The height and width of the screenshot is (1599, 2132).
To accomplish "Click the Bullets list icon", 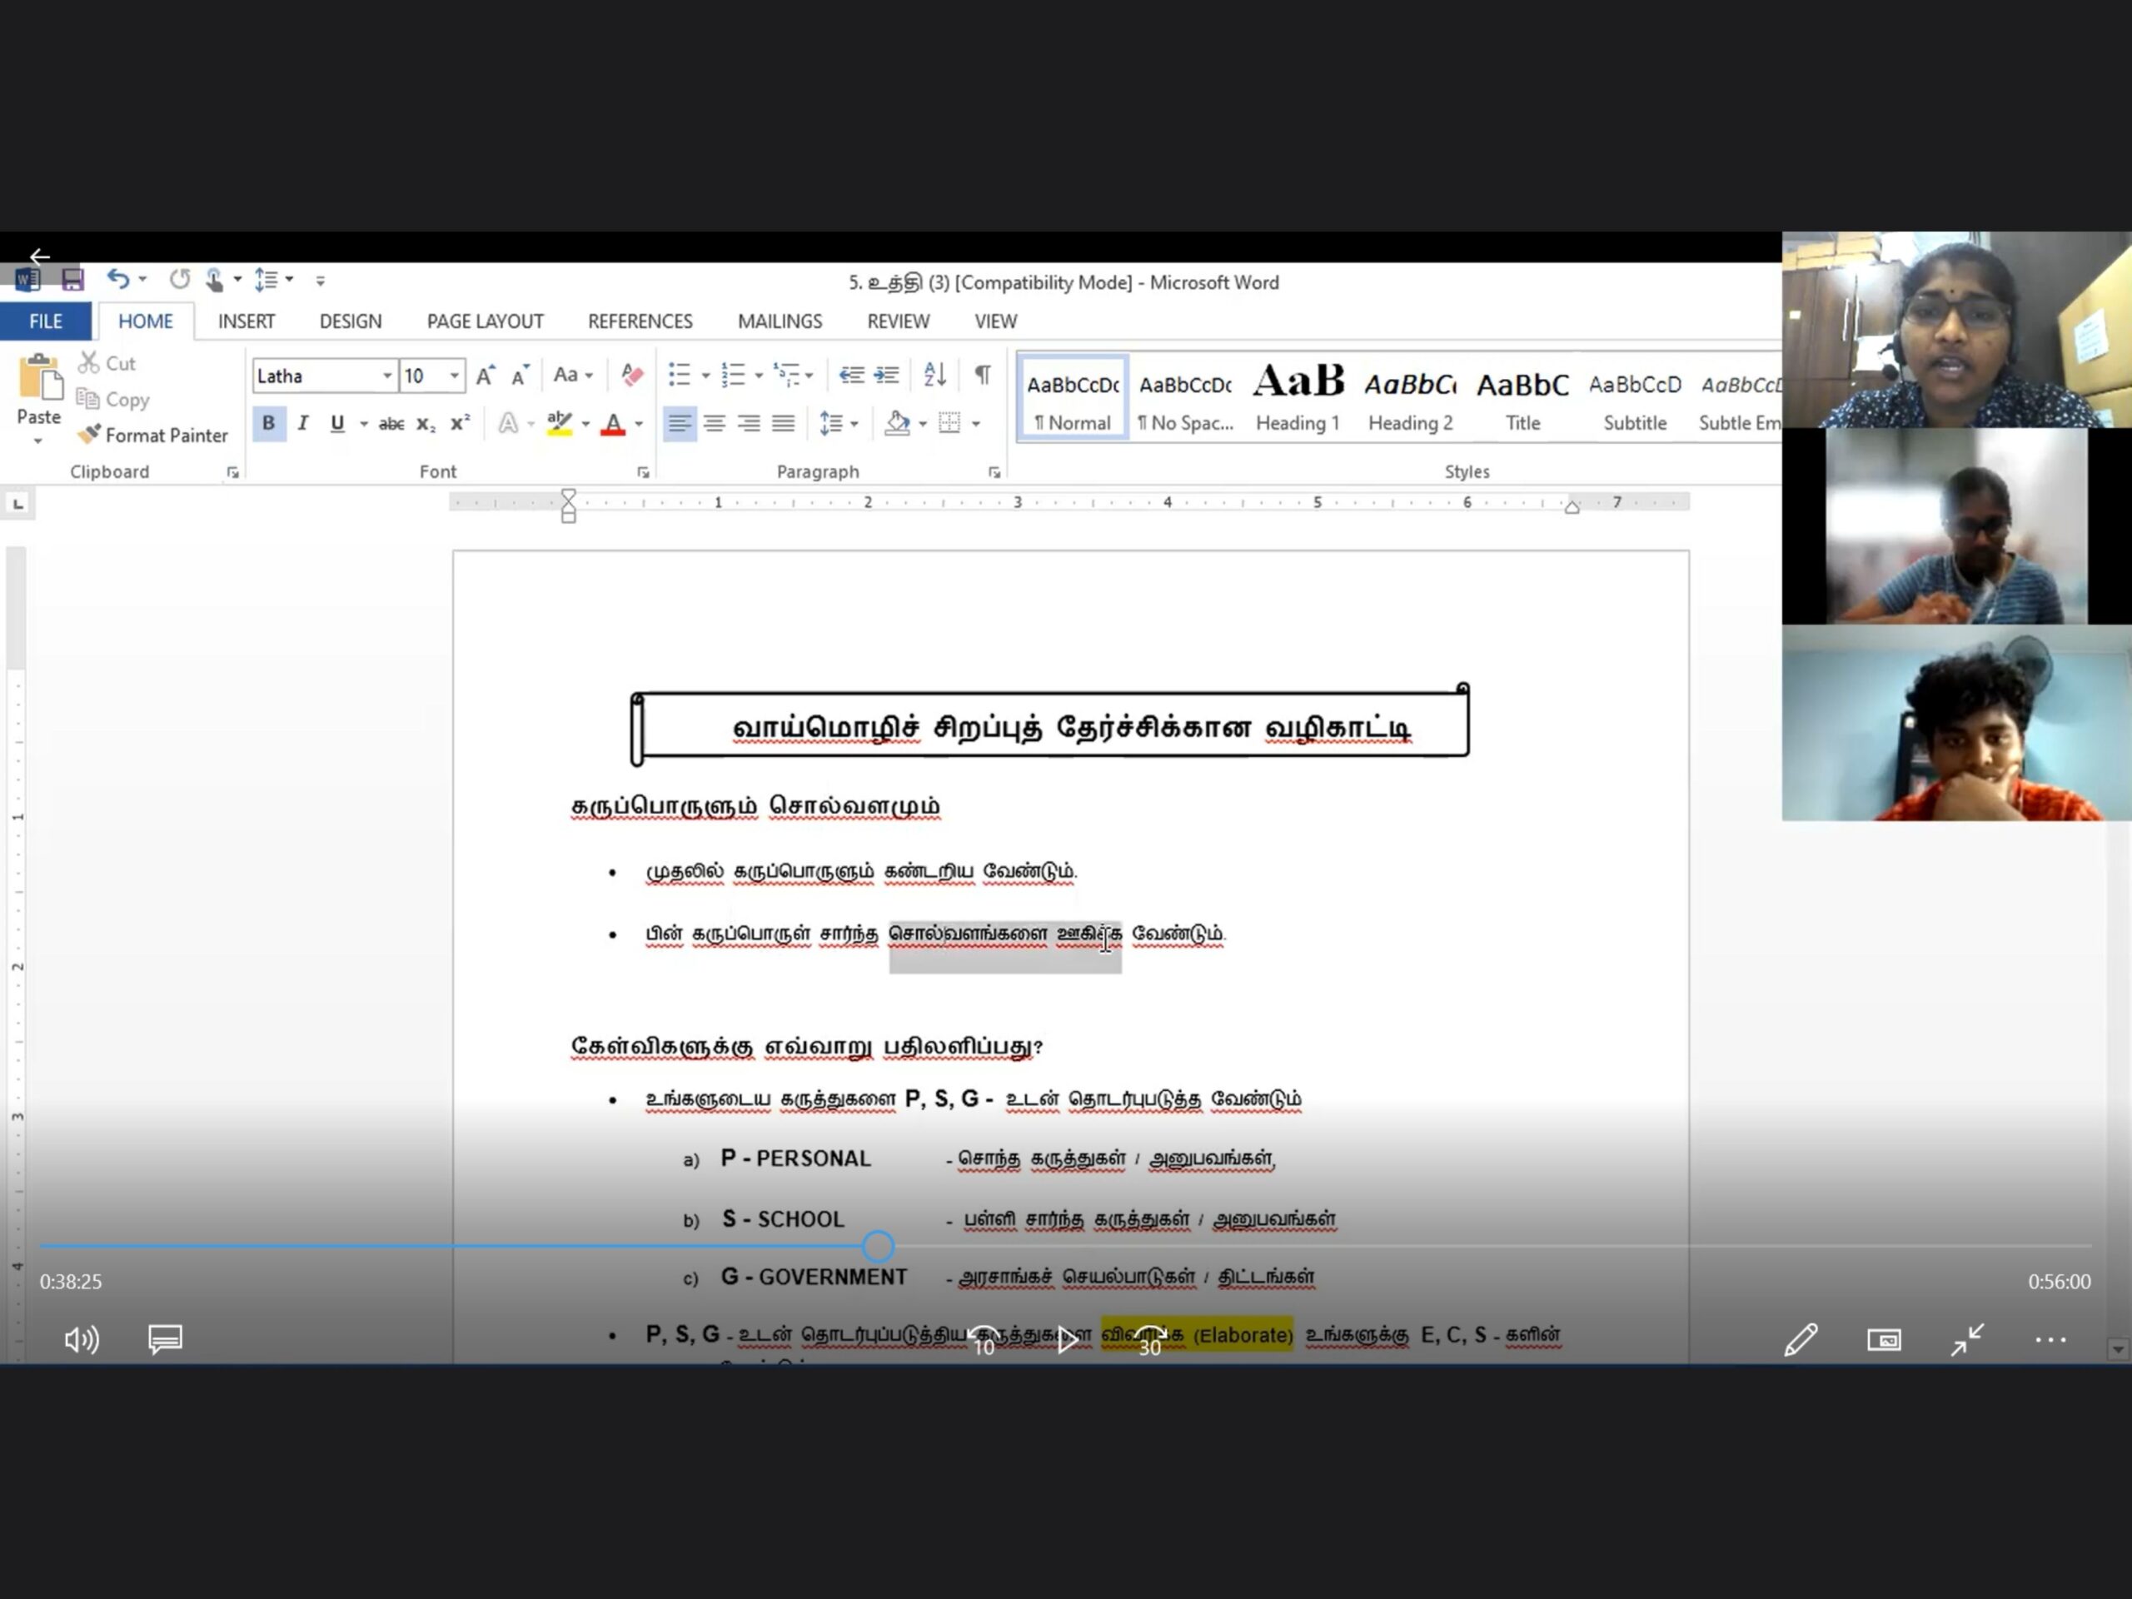I will (x=680, y=375).
